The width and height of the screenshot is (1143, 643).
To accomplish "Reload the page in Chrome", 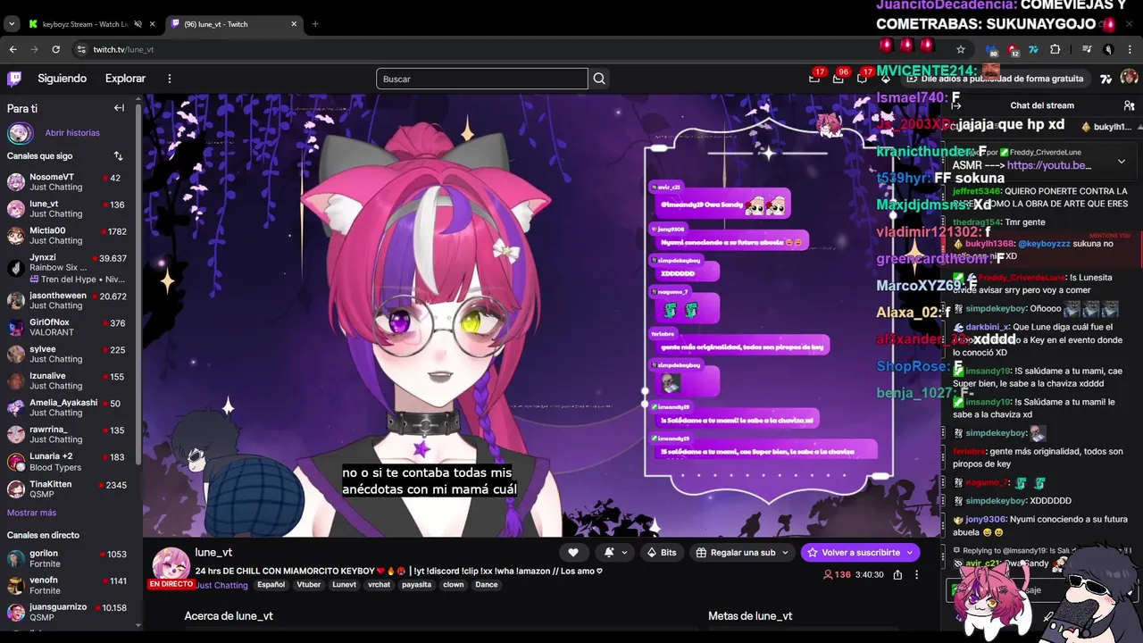I will [x=55, y=49].
